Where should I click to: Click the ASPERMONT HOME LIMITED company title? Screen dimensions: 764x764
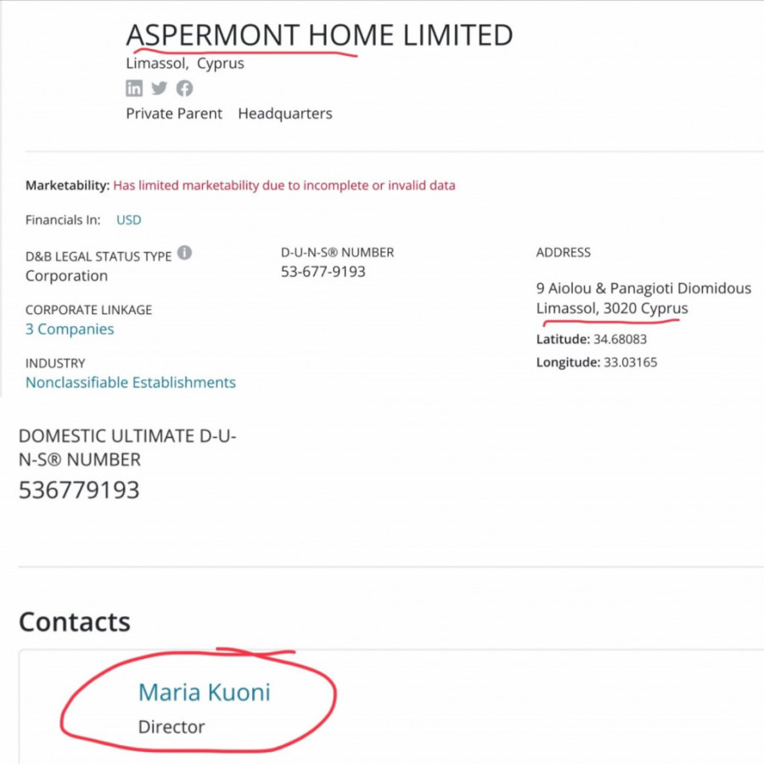point(319,36)
